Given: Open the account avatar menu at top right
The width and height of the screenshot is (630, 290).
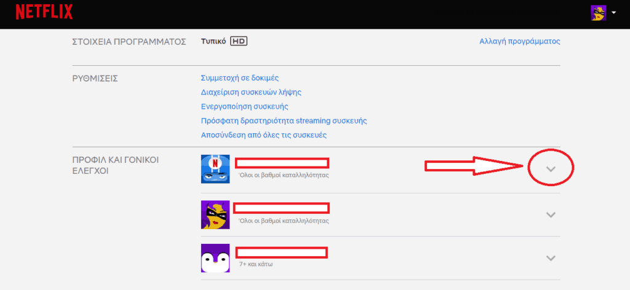Looking at the screenshot, I should pyautogui.click(x=598, y=13).
